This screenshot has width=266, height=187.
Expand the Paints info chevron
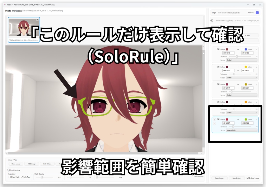tap(212, 21)
